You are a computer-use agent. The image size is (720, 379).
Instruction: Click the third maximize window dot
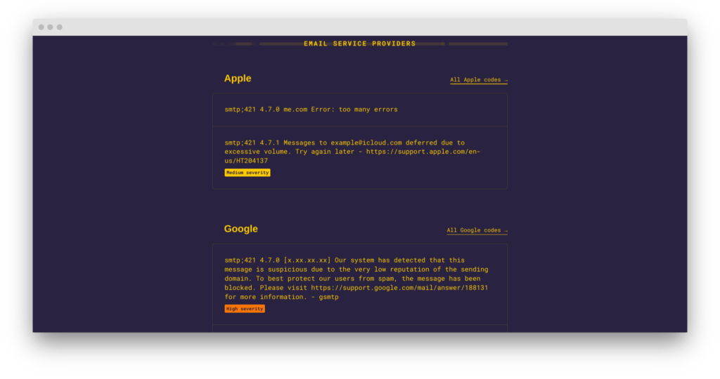click(59, 27)
